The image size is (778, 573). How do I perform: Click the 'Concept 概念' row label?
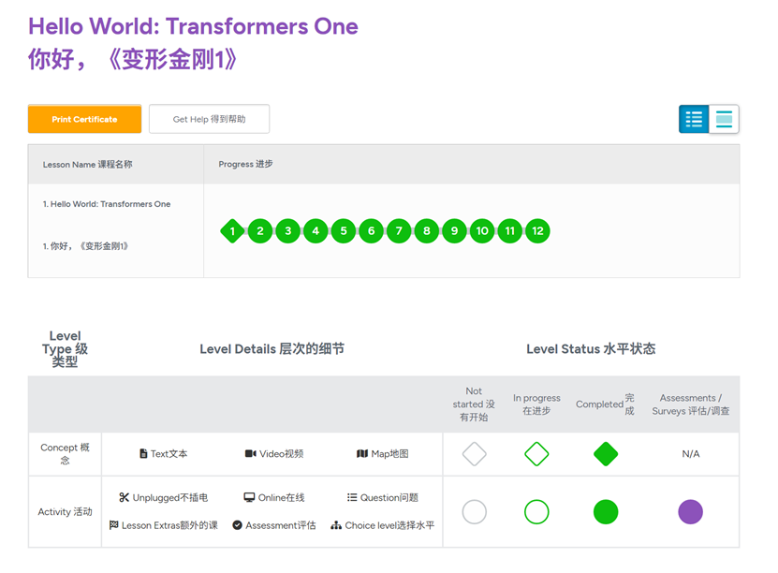point(65,453)
